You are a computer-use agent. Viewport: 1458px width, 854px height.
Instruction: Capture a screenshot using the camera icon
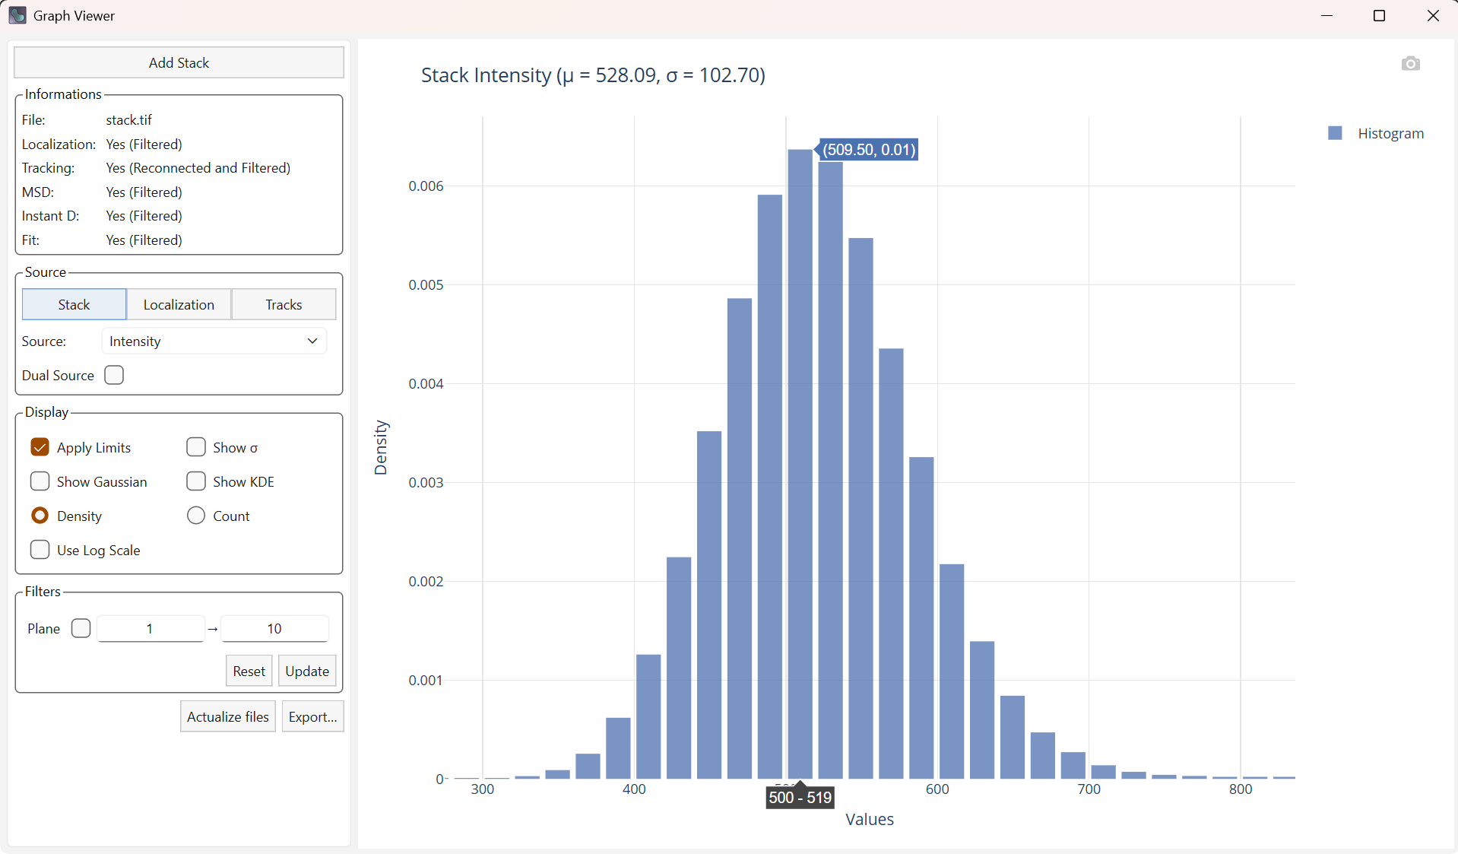pos(1411,63)
